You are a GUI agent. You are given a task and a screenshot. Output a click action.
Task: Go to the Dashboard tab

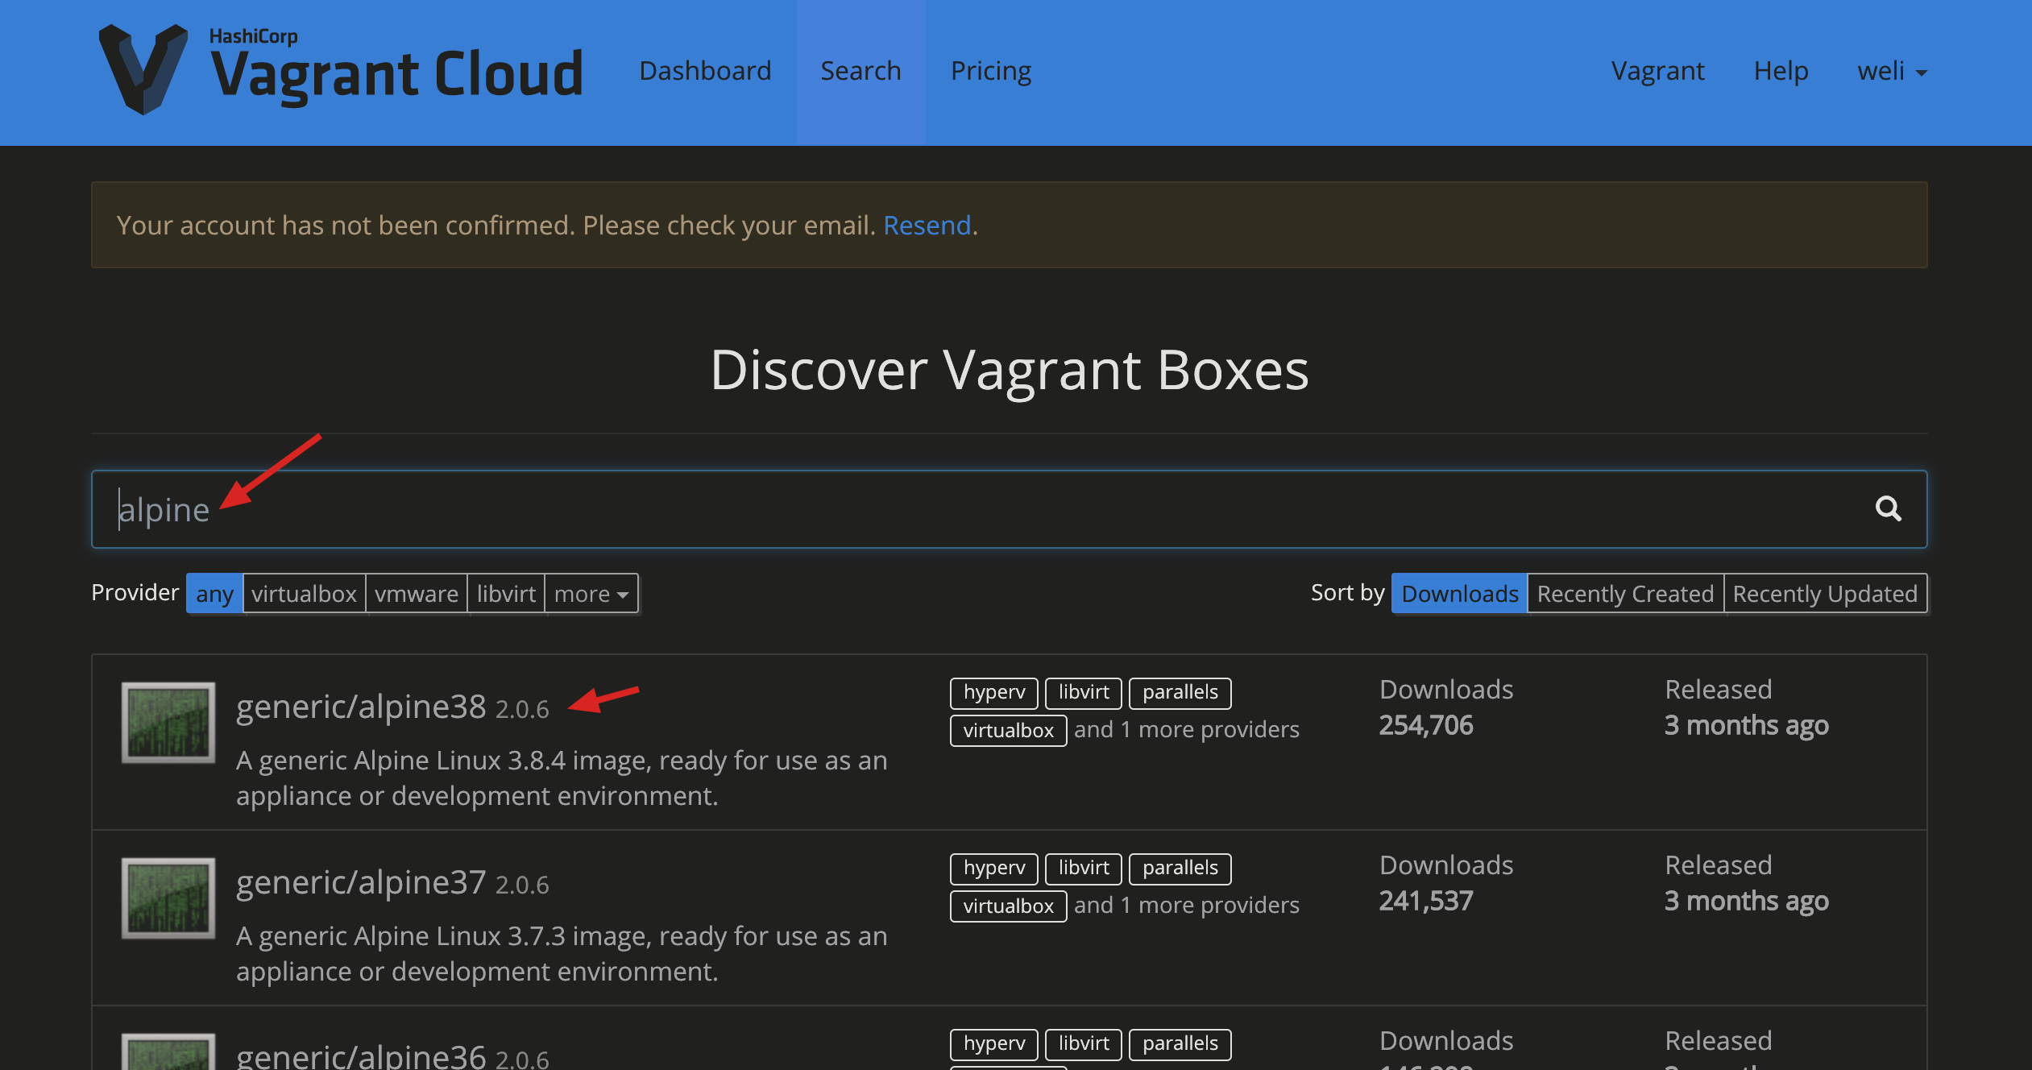[705, 71]
